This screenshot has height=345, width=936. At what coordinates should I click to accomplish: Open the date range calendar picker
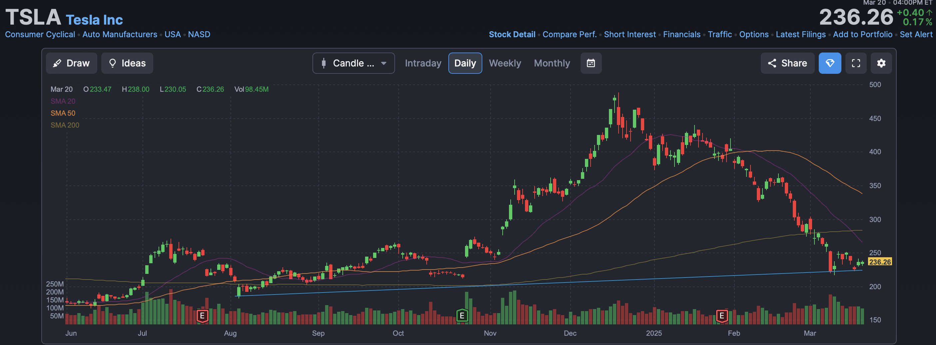[591, 63]
